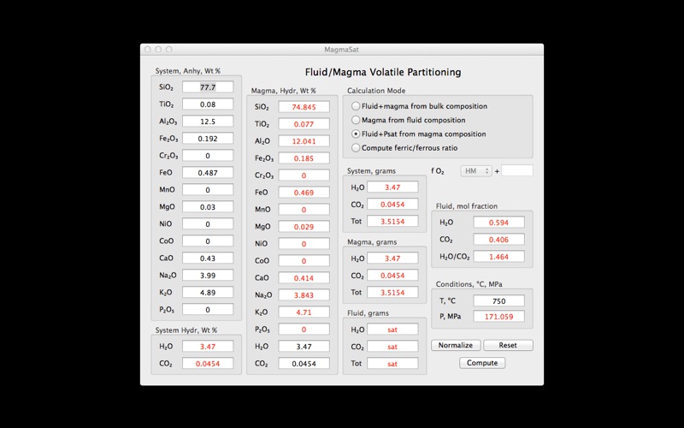This screenshot has width=684, height=428.
Task: Click the Magma Hydr P2O5 field
Action: pos(304,330)
